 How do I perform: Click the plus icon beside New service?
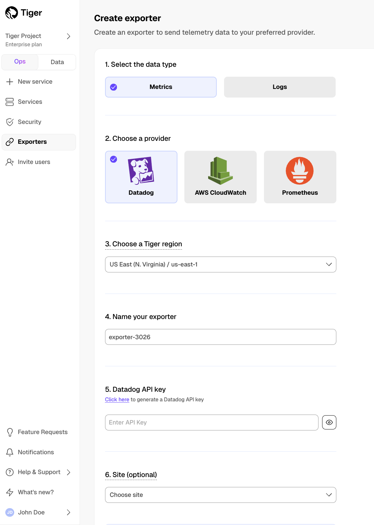pos(10,82)
